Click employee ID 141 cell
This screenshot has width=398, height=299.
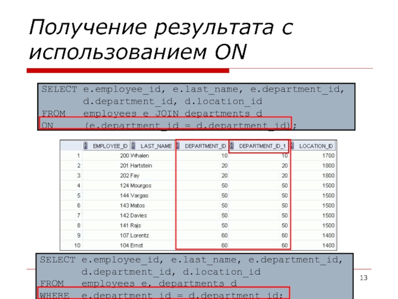[x=106, y=226]
